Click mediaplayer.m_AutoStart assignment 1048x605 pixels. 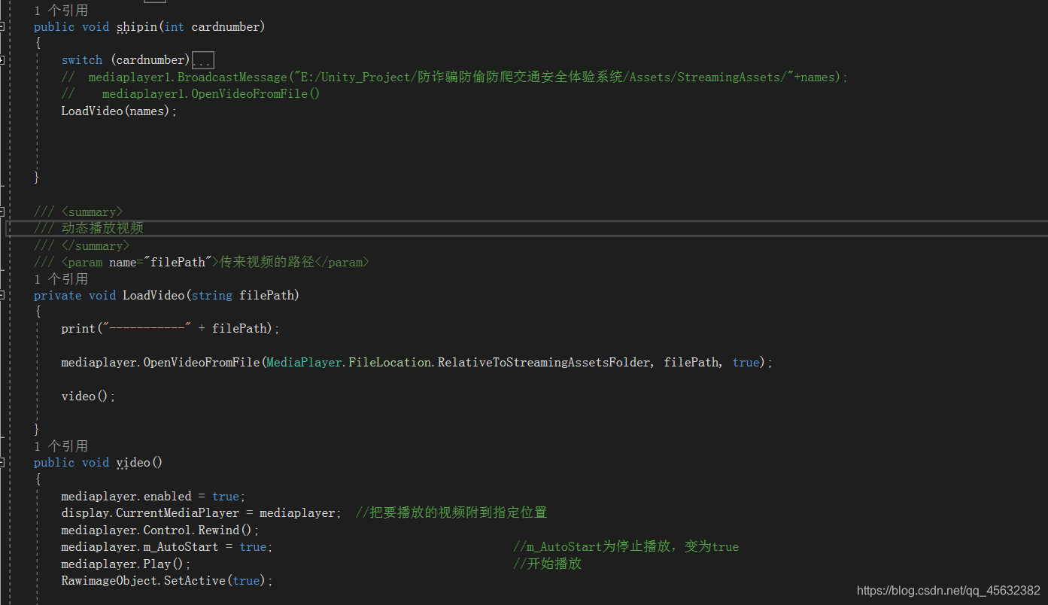pyautogui.click(x=167, y=546)
